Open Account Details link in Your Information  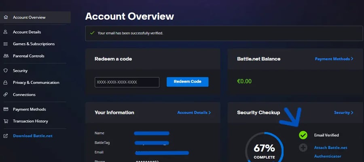click(194, 113)
